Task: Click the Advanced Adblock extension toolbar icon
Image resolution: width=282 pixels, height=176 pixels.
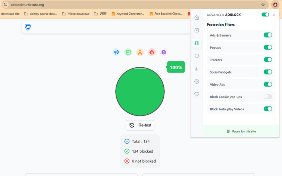Action: (x=275, y=5)
